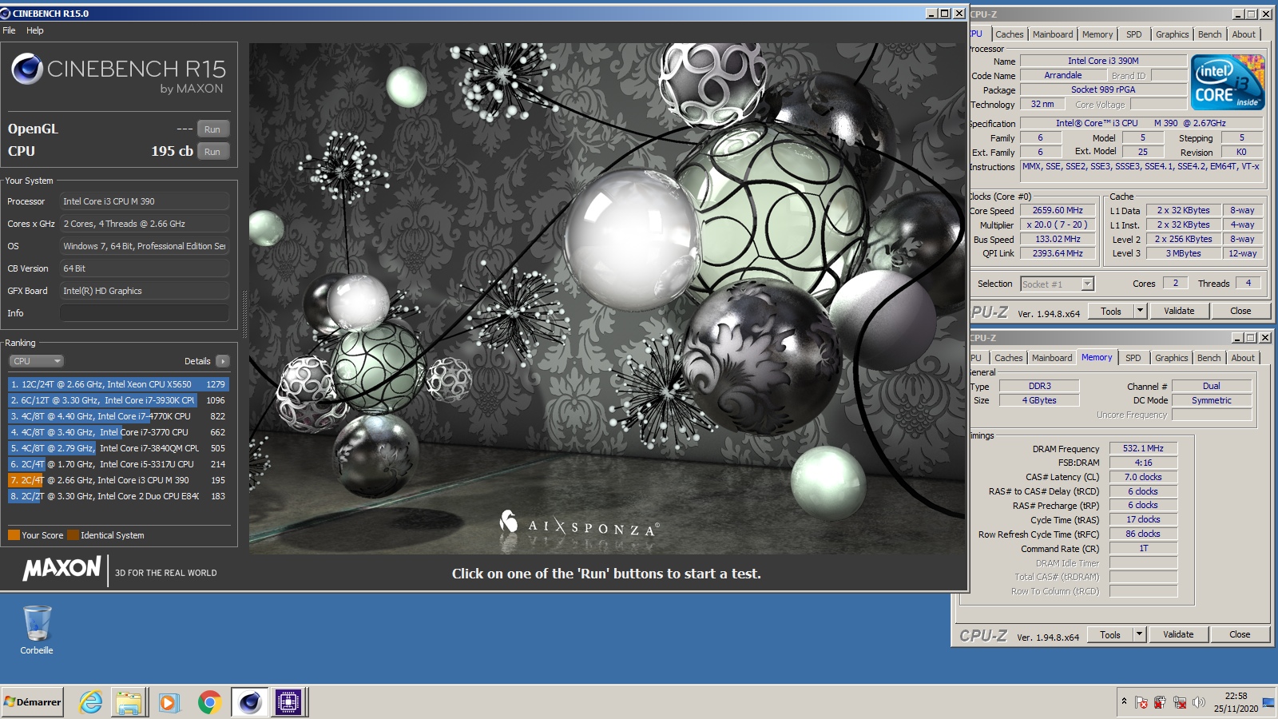Click the volume speaker tray icon
Screen dimensions: 1278x719
coord(1198,703)
